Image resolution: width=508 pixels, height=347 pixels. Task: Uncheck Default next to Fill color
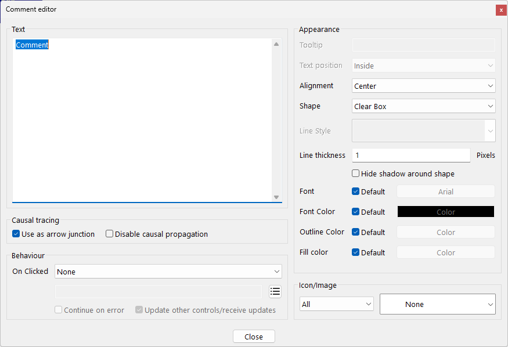point(355,252)
